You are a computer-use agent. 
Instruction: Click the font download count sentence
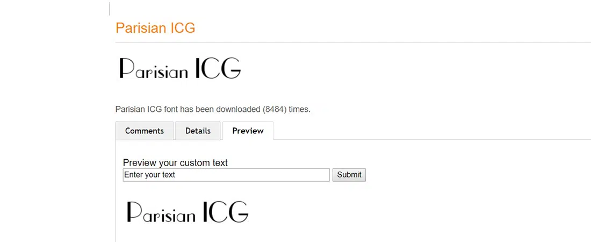(213, 109)
